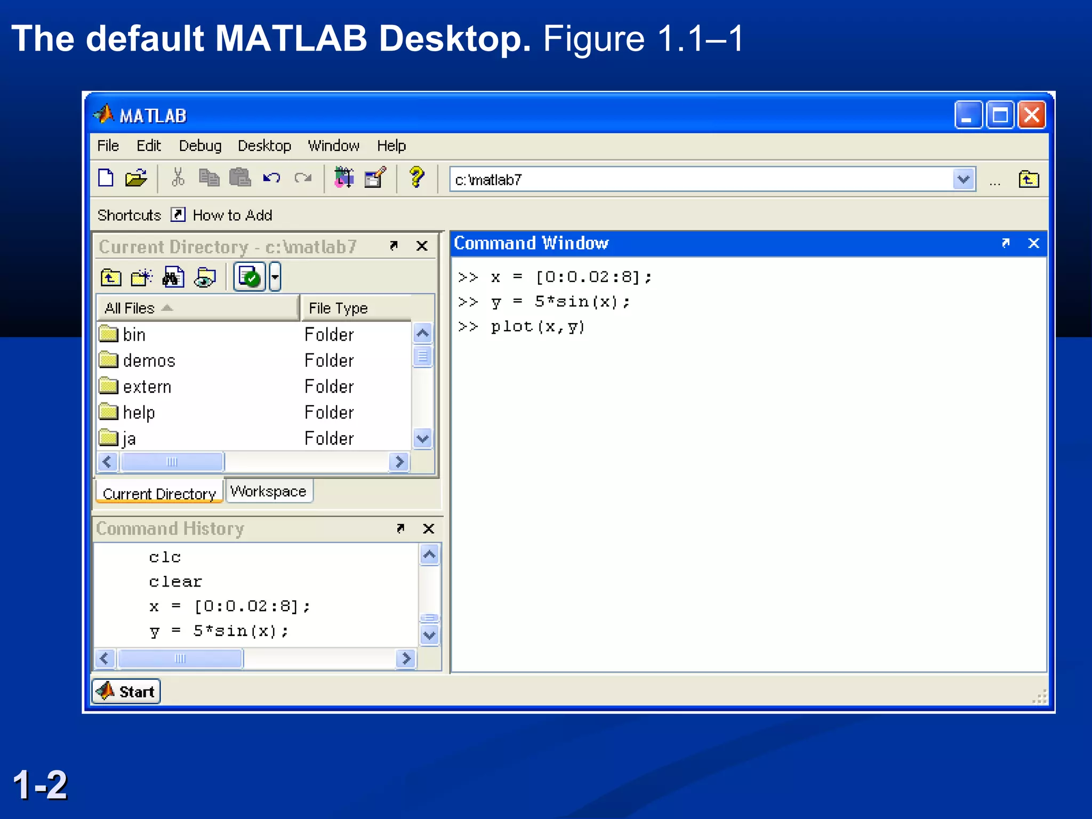
Task: Sort by the All Files column header
Action: point(198,308)
